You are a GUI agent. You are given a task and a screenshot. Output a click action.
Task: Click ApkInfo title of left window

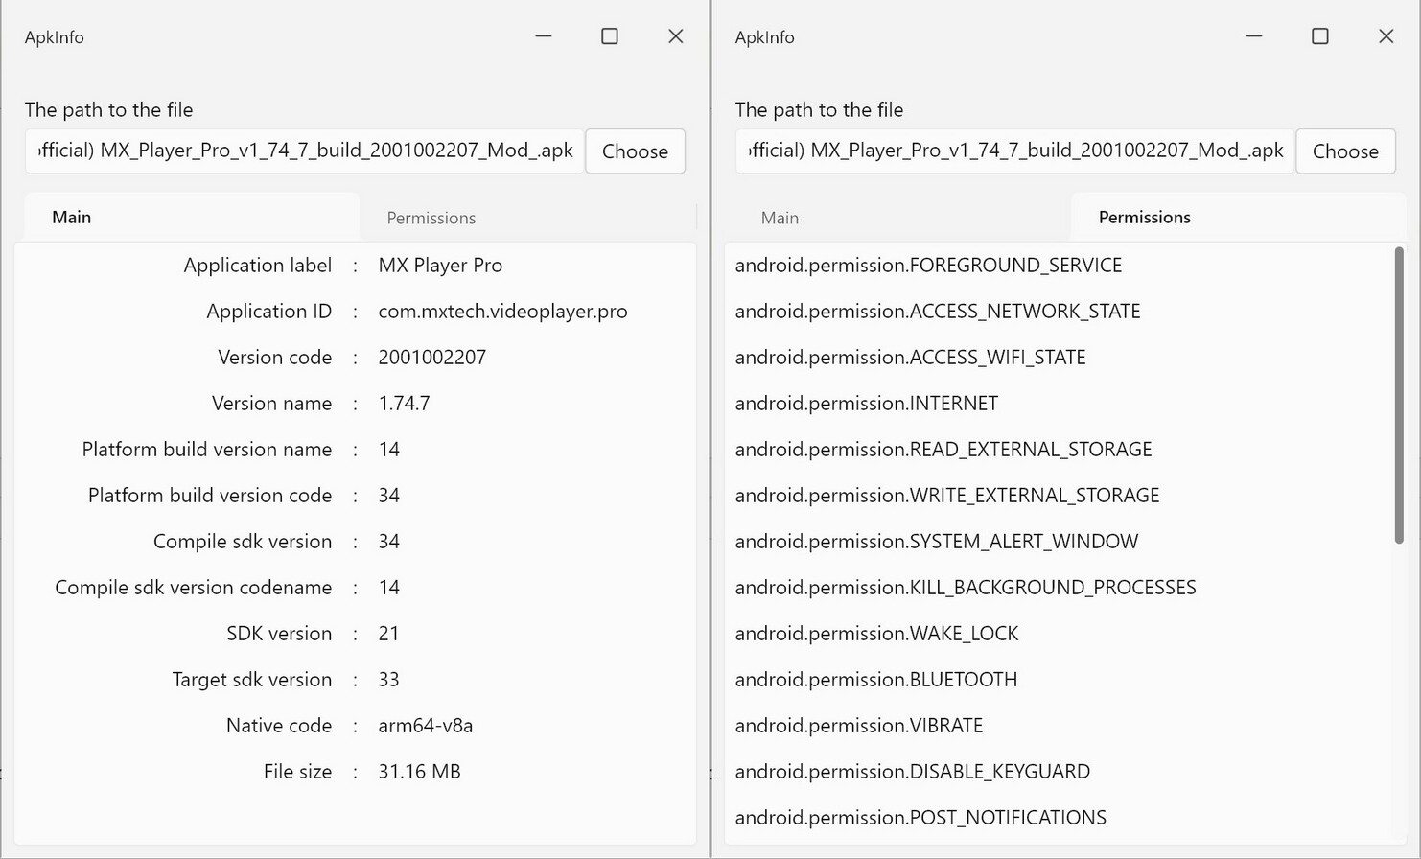[x=55, y=37]
